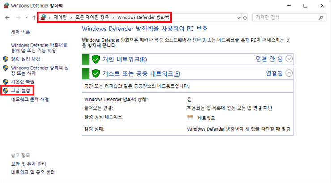331x183 pixels.
Task: Select 제어판 in the breadcrumb path
Action: coord(61,17)
